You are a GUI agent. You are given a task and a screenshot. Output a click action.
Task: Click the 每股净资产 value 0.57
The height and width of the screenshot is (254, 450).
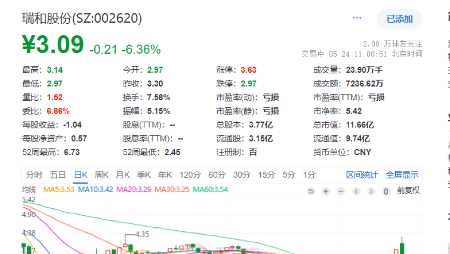[x=79, y=138]
